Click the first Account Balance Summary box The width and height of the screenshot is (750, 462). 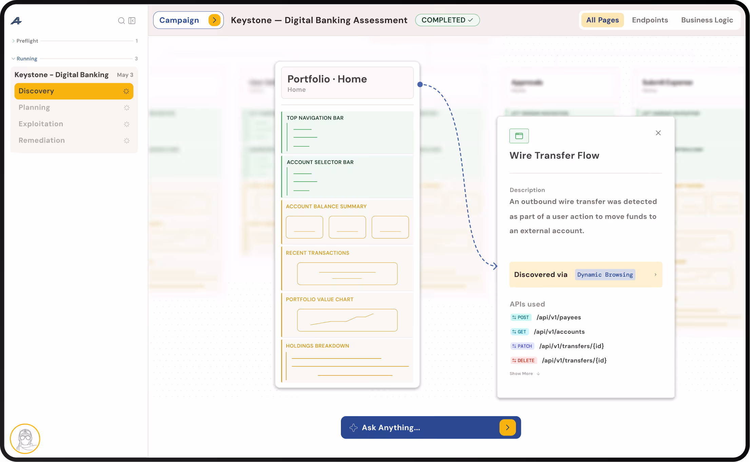304,227
